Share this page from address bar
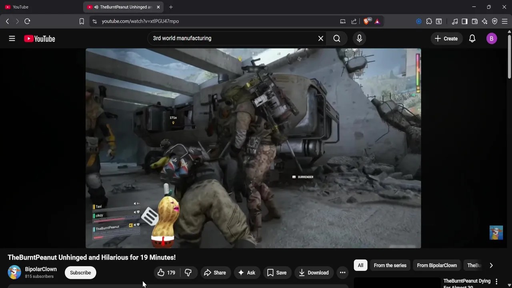 [354, 21]
